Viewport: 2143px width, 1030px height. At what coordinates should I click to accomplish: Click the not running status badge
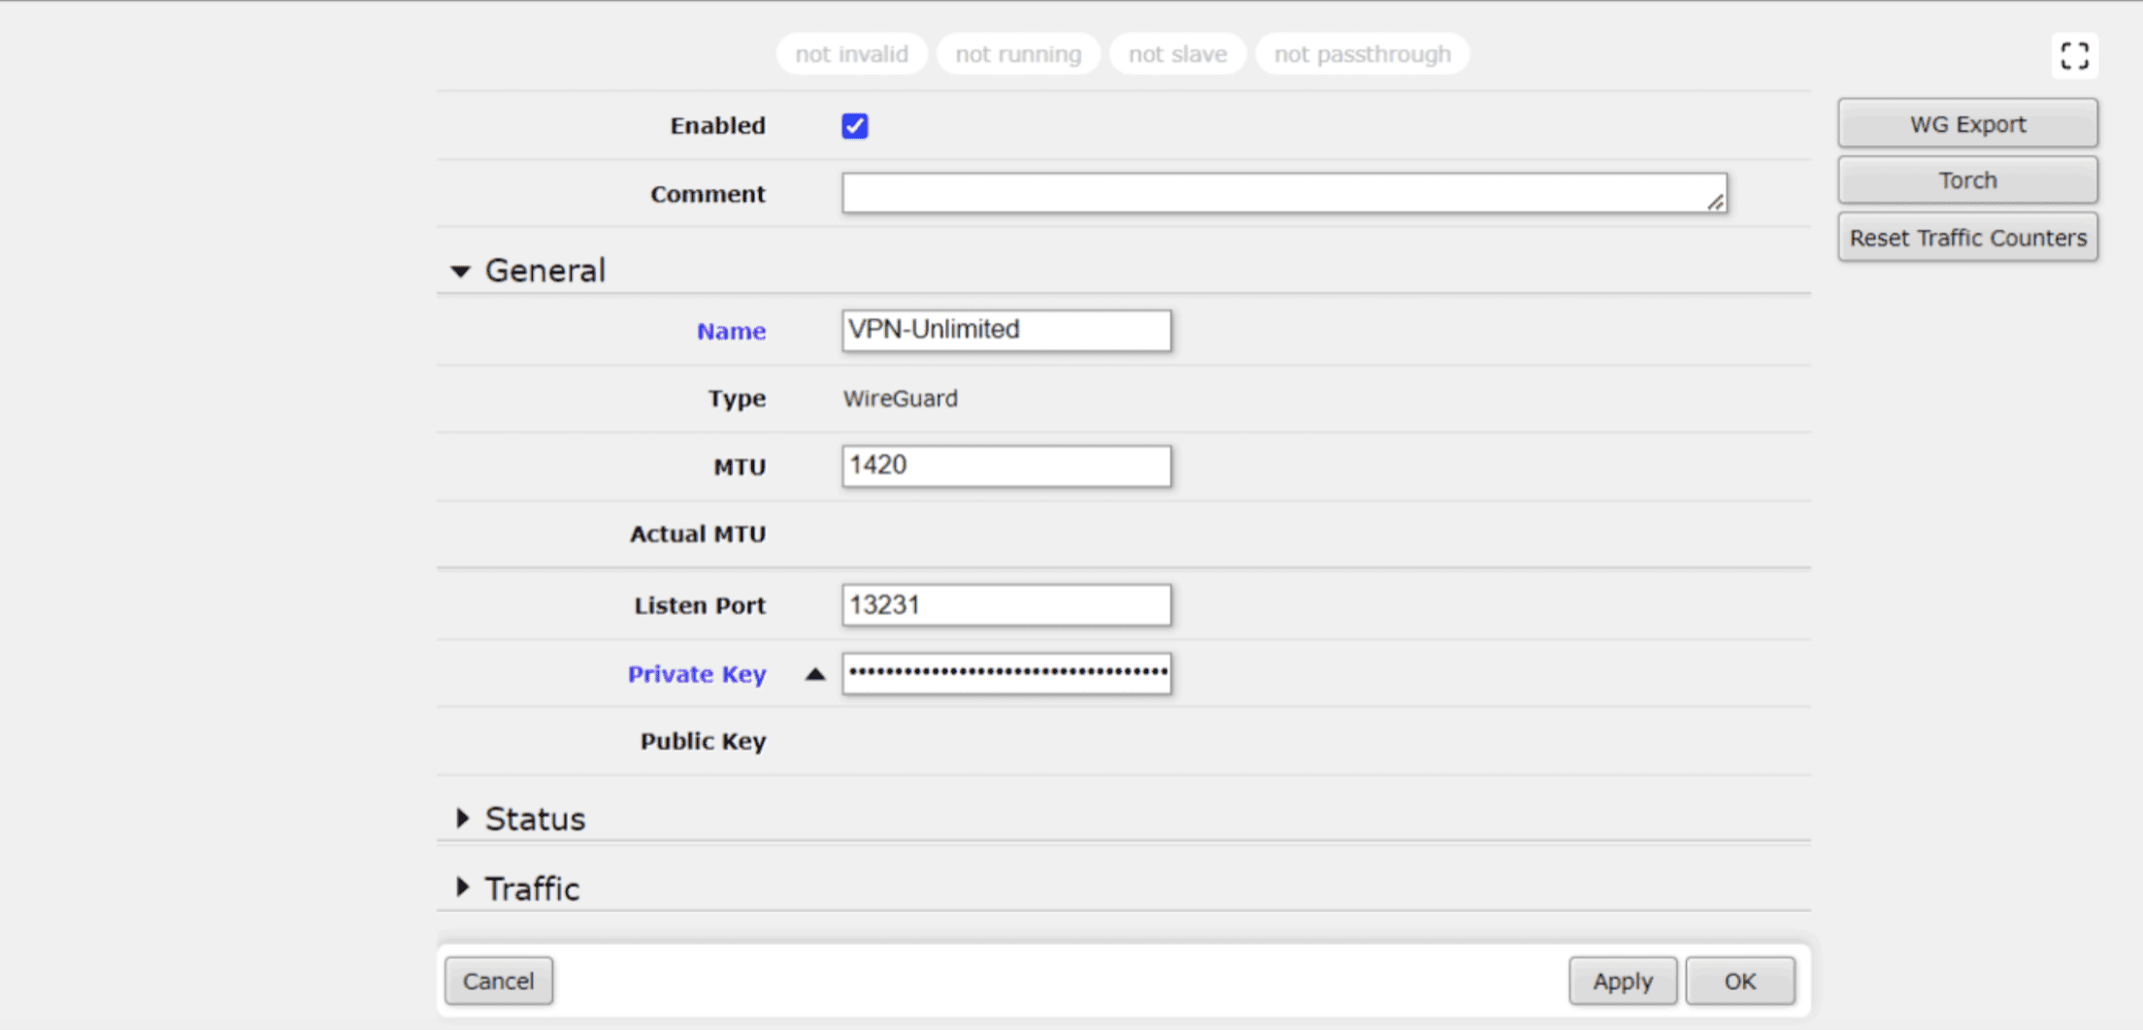point(1018,54)
